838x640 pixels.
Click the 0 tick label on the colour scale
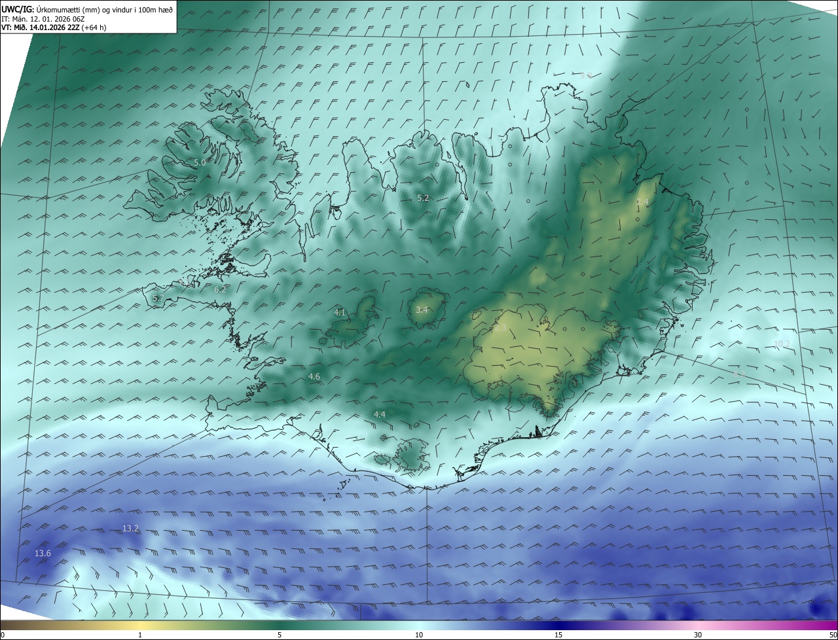(3, 635)
